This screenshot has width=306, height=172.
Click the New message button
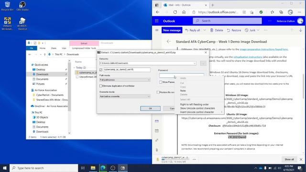(172, 30)
